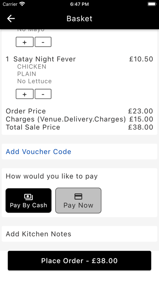This screenshot has height=282, width=159.
Task: Choose Pay Now payment option
Action: pos(78,201)
